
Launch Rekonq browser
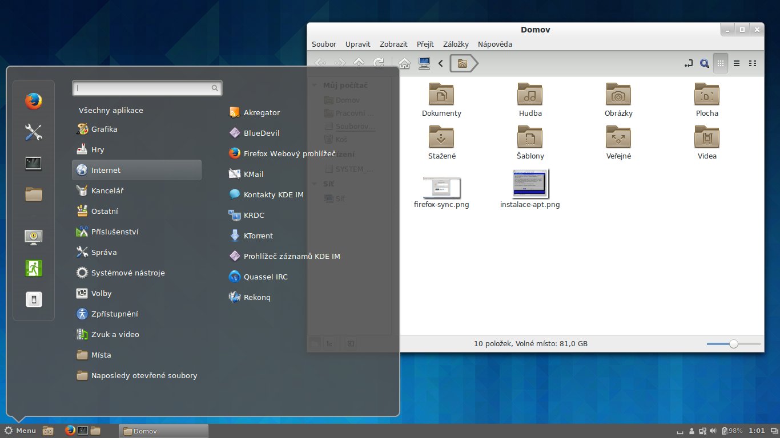(250, 297)
